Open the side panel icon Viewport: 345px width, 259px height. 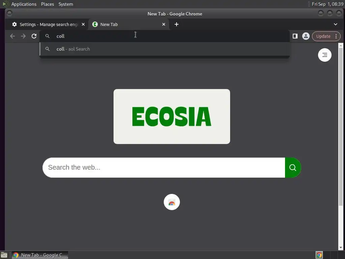coord(295,36)
